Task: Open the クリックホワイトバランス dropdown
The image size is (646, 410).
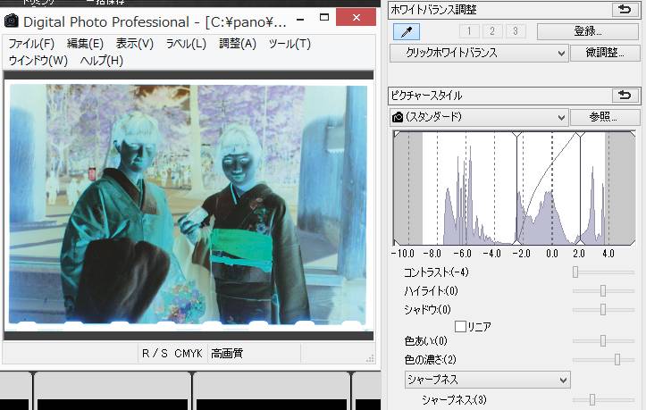Action: point(479,53)
